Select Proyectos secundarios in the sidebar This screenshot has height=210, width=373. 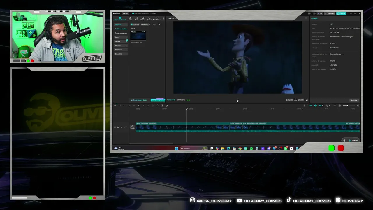(121, 33)
